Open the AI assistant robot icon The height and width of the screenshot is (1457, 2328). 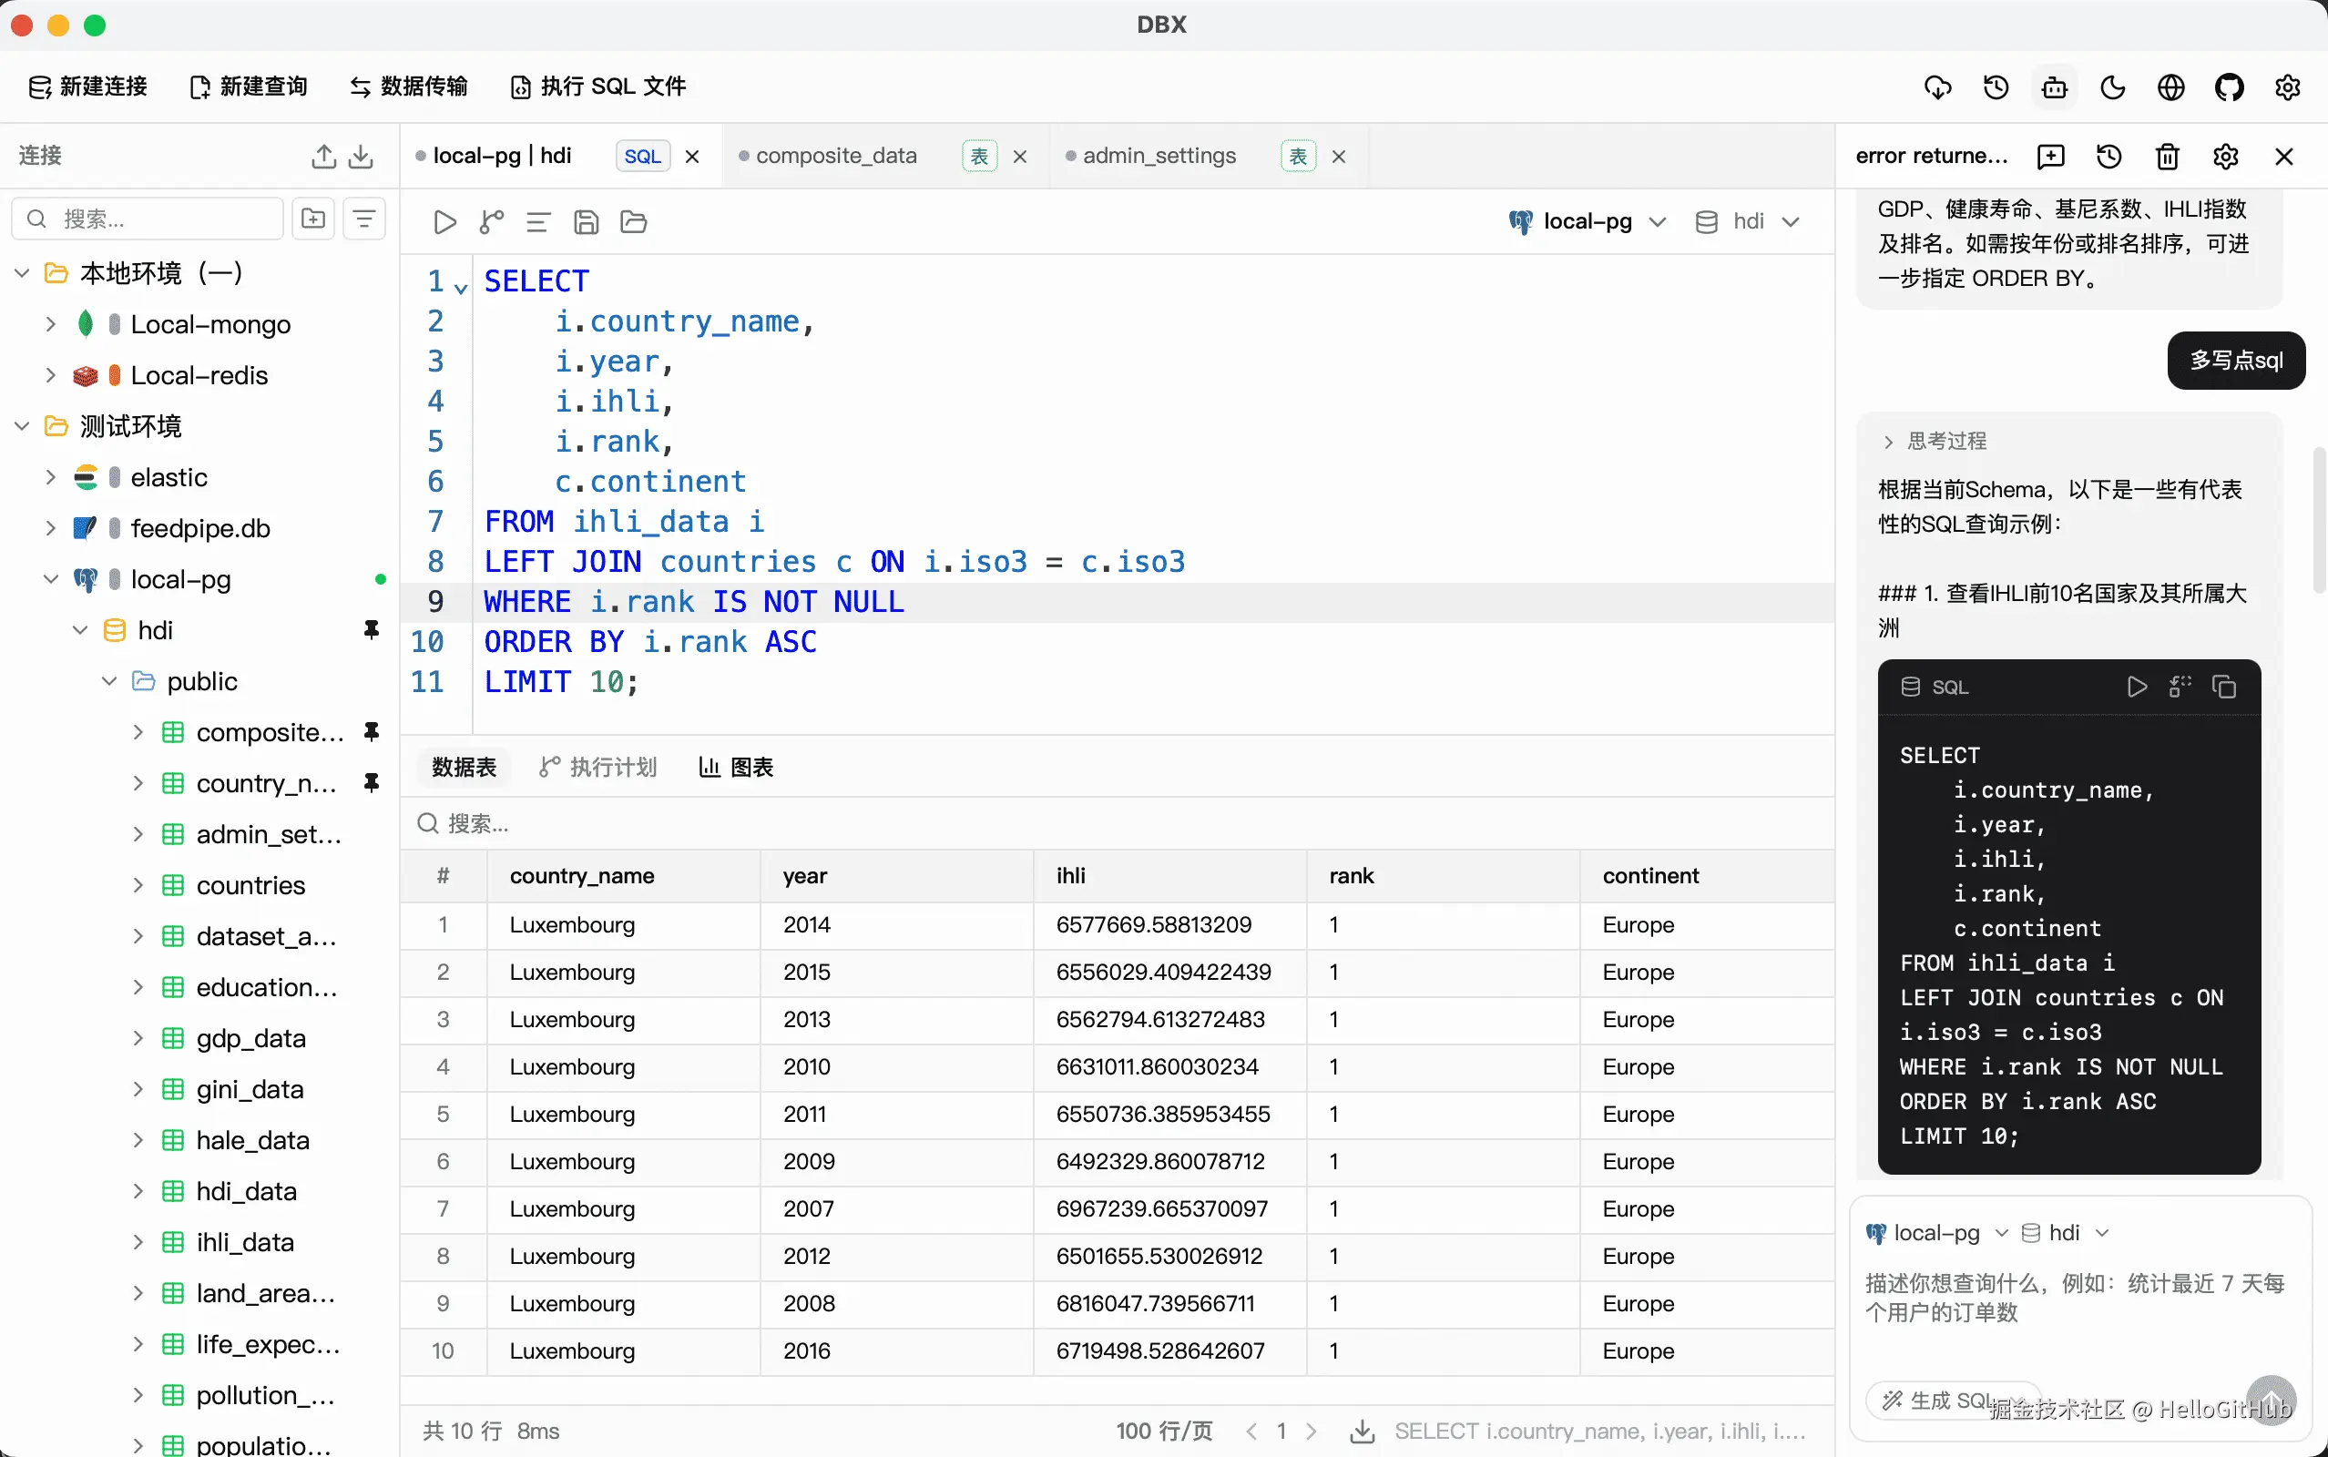tap(2055, 87)
